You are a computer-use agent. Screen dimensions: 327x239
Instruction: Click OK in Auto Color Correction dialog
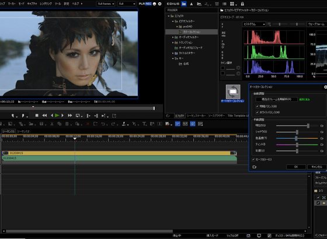click(x=296, y=167)
